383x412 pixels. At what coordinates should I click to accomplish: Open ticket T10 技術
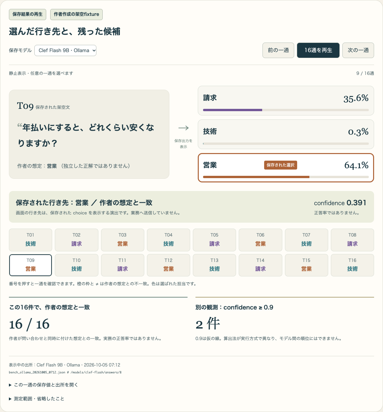click(77, 265)
